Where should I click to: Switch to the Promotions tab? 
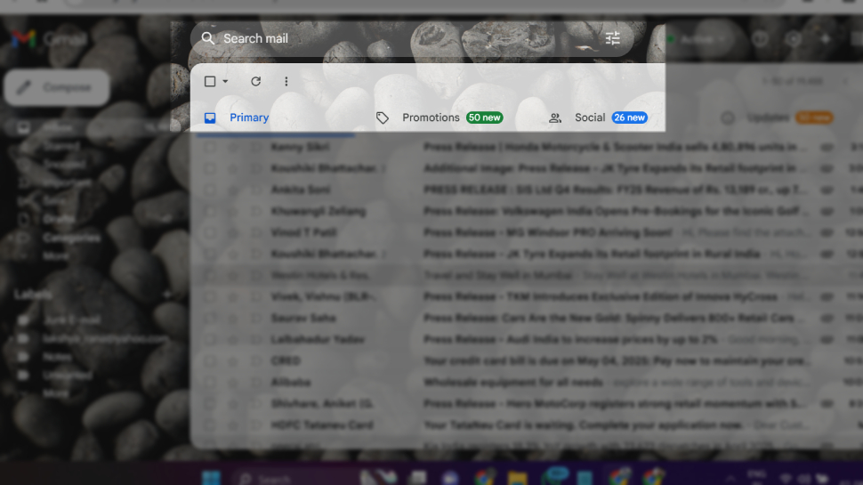440,117
